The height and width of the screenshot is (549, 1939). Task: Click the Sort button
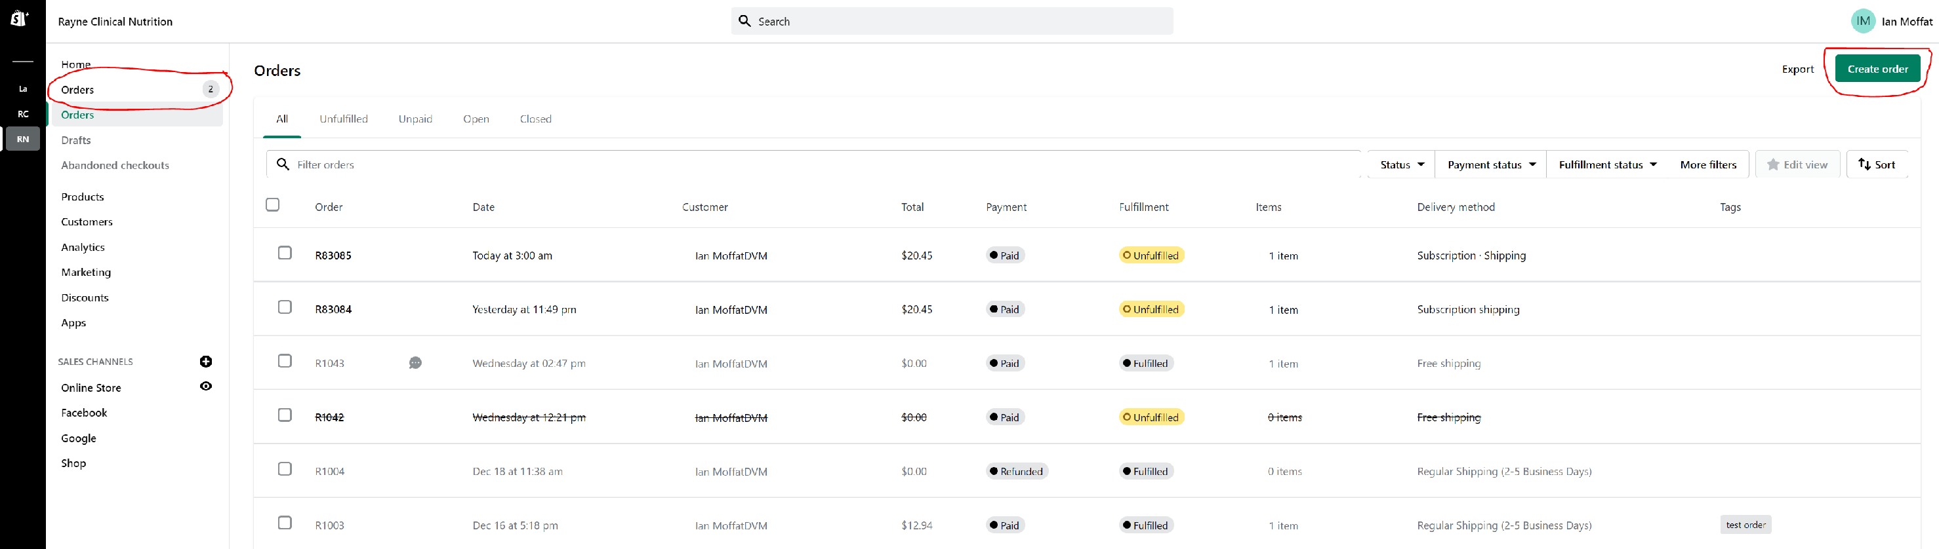1877,164
